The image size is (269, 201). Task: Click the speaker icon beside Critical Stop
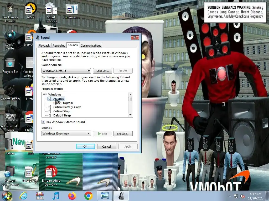[50, 111]
